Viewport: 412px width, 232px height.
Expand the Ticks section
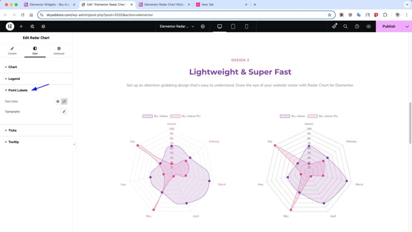pyautogui.click(x=36, y=130)
